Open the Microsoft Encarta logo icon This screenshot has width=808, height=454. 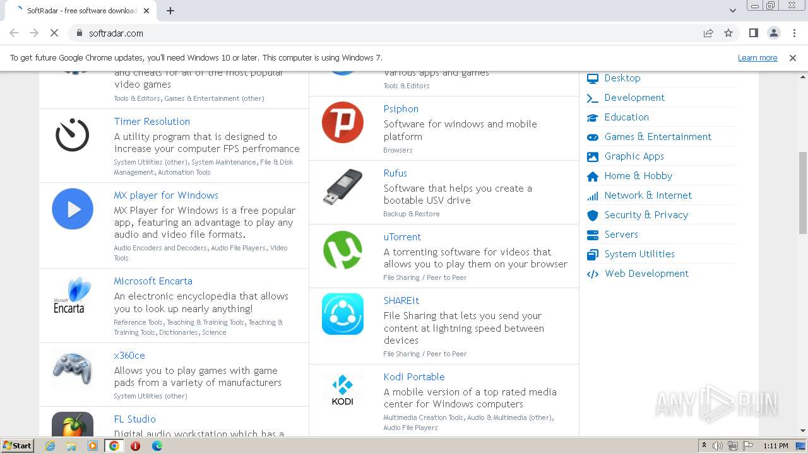click(73, 295)
